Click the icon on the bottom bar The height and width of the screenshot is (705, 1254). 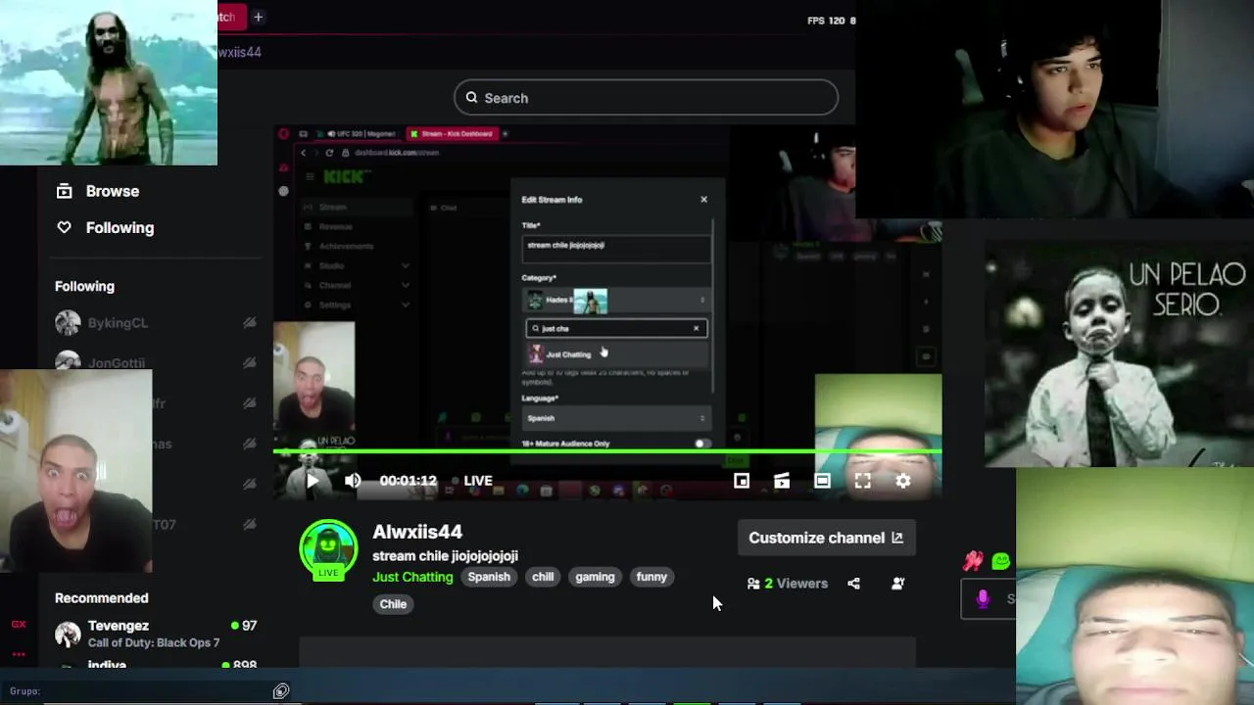coord(281,691)
